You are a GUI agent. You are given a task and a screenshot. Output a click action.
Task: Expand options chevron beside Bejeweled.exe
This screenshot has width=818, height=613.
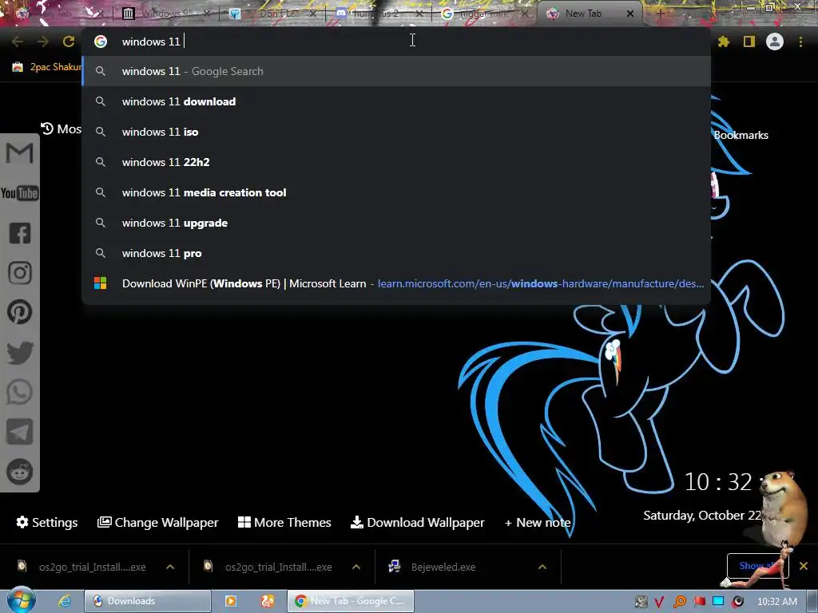(x=542, y=567)
